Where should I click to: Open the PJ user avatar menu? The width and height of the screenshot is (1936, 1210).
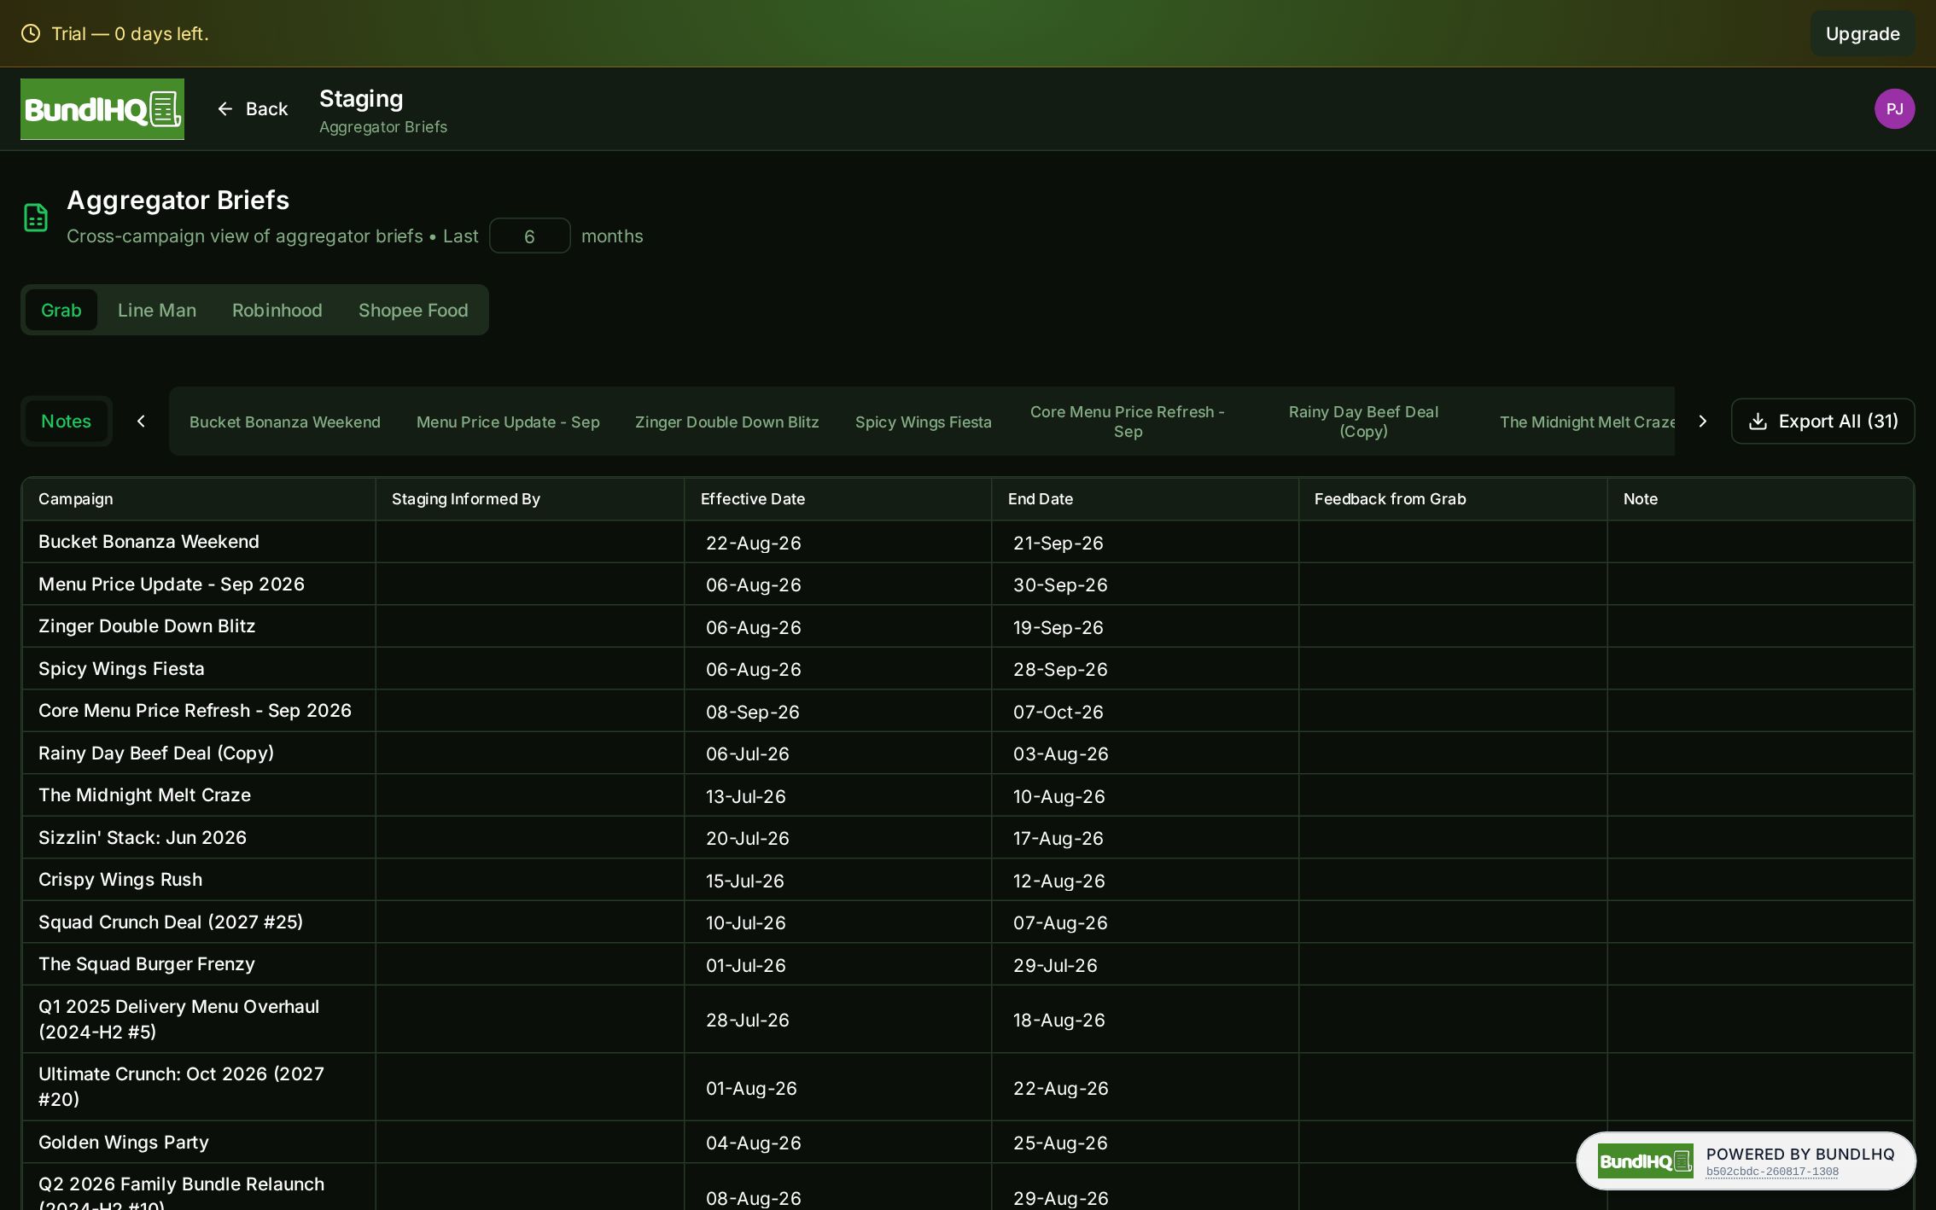[1894, 109]
